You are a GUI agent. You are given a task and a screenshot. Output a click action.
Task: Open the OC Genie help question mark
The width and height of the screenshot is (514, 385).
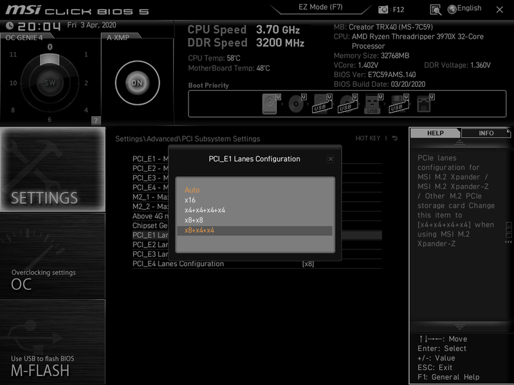(96, 120)
